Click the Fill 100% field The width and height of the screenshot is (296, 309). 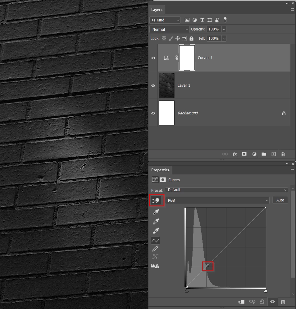[214, 39]
